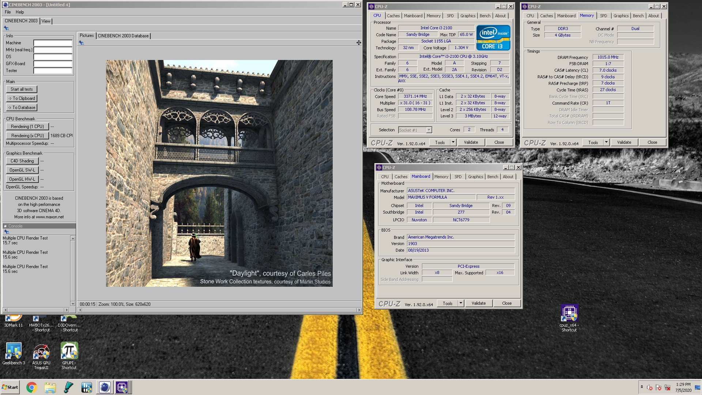
Task: Click the pin icon under the Pictures tab
Action: tap(81, 43)
